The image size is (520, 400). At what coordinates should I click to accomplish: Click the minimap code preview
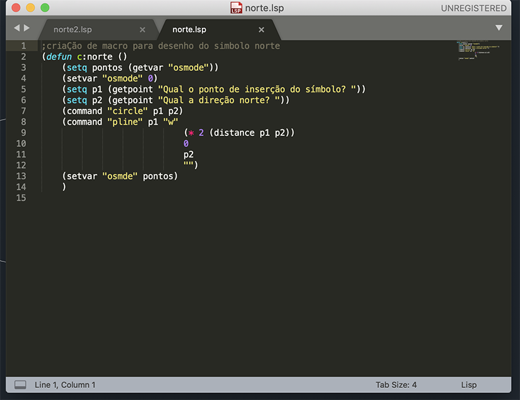click(478, 50)
